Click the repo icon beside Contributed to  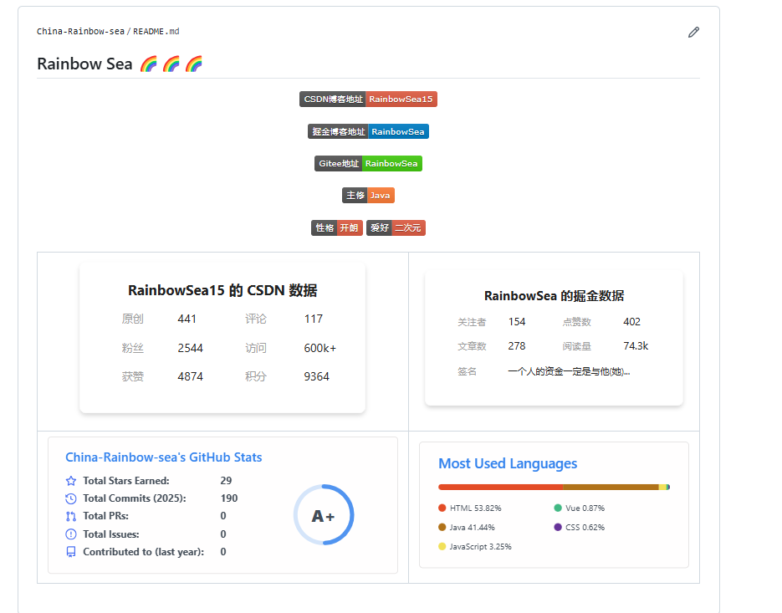71,552
